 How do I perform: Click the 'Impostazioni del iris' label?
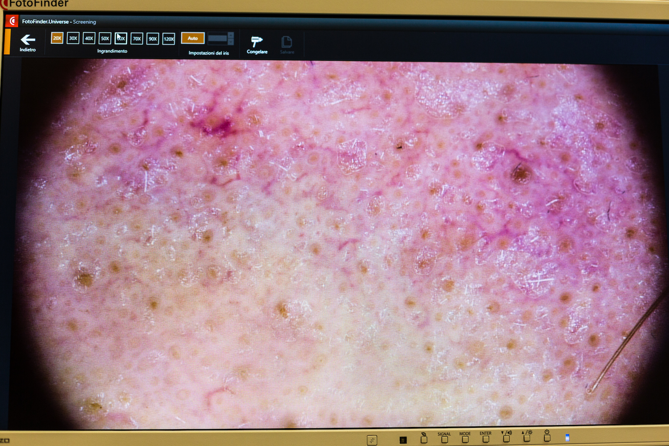[x=209, y=53]
